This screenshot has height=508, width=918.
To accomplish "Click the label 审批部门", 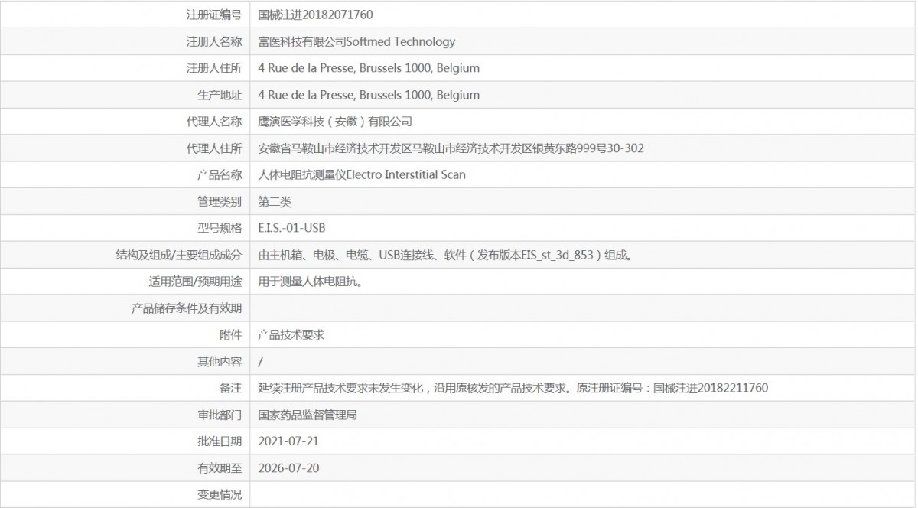I will pyautogui.click(x=220, y=415).
